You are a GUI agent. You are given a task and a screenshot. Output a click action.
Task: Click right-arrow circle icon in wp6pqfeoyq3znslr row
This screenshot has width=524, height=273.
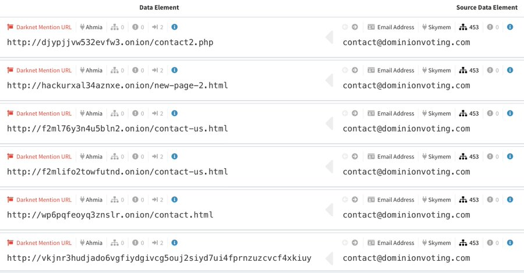pyautogui.click(x=355, y=200)
